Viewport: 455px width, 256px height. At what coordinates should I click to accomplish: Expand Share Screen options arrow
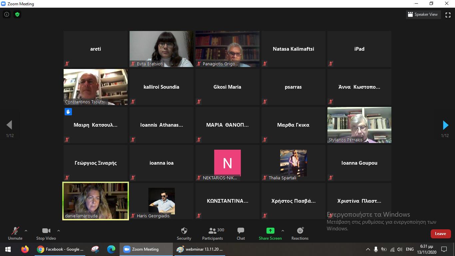283,231
